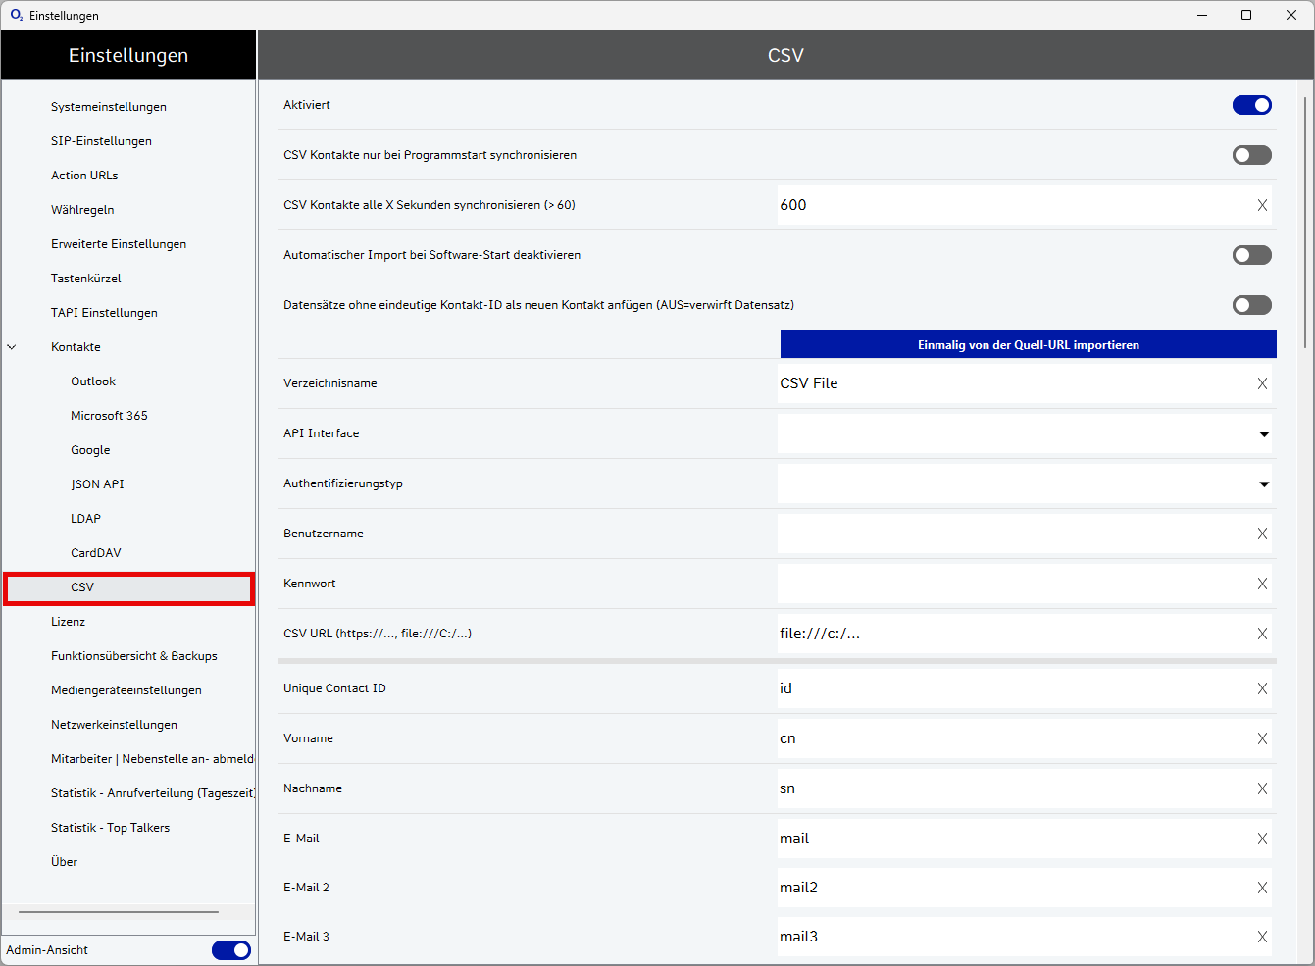Image resolution: width=1315 pixels, height=966 pixels.
Task: Disable the Aktiviert toggle
Action: 1251,105
